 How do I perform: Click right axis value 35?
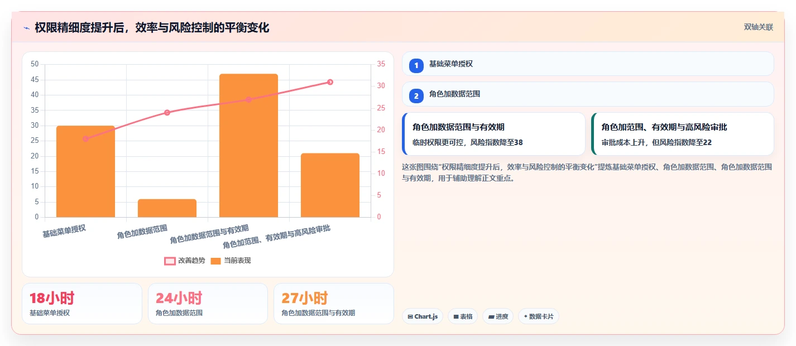click(x=381, y=64)
